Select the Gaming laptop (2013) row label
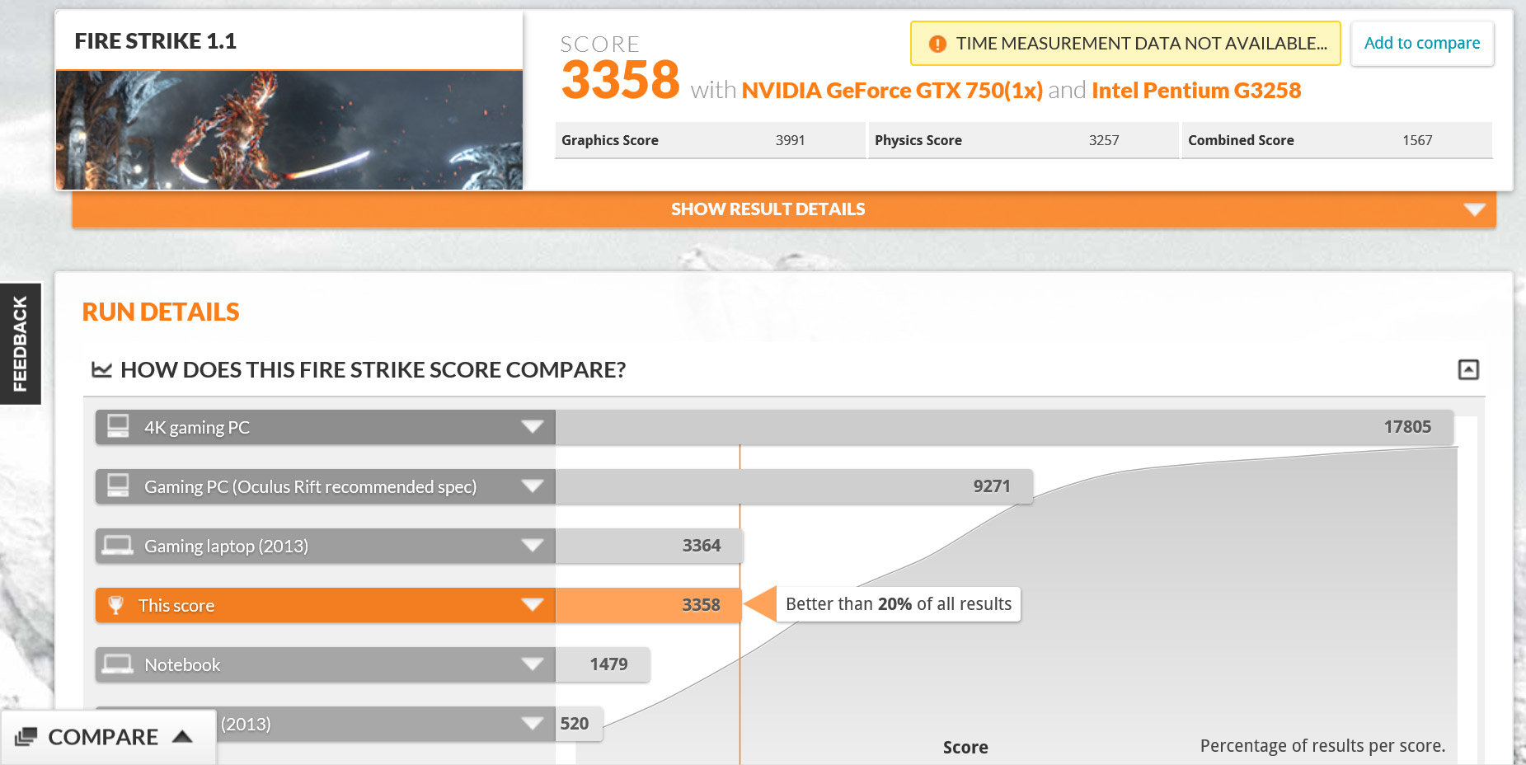 click(x=227, y=546)
